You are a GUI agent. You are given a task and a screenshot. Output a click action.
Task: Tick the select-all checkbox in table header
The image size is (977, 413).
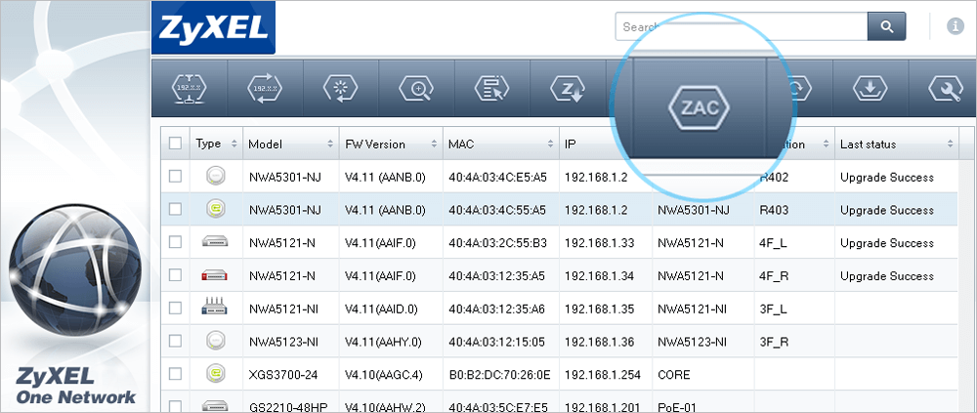175,144
